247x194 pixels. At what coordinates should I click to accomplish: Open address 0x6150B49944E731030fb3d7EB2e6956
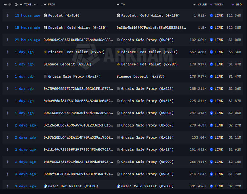click(x=78, y=113)
